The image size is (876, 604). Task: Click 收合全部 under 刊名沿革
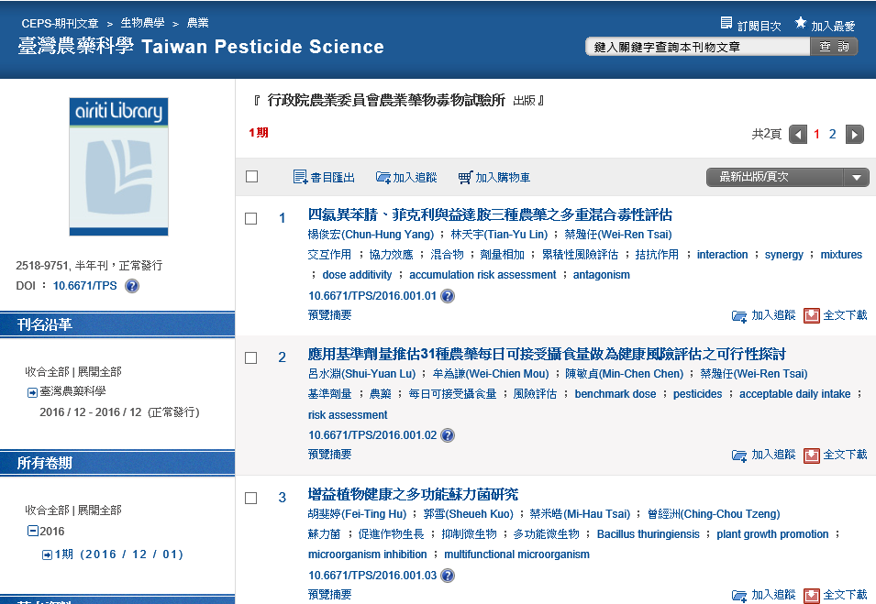point(47,372)
